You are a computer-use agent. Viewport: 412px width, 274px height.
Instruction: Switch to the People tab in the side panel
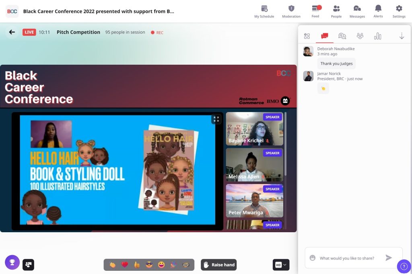click(360, 36)
